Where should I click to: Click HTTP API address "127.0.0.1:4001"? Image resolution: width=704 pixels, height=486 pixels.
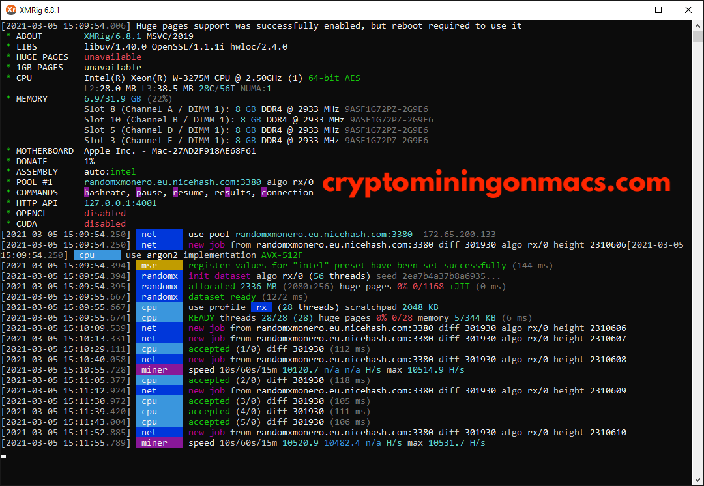(x=121, y=203)
